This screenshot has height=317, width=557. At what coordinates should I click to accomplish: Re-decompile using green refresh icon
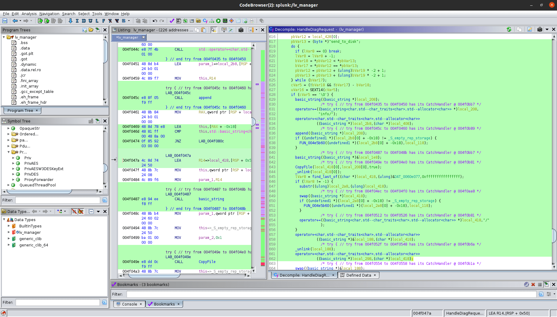tap(509, 29)
